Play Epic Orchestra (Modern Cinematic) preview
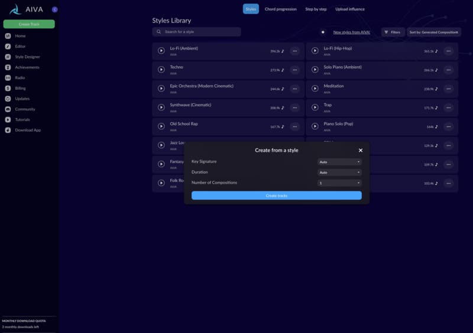473x333 pixels. click(x=161, y=89)
